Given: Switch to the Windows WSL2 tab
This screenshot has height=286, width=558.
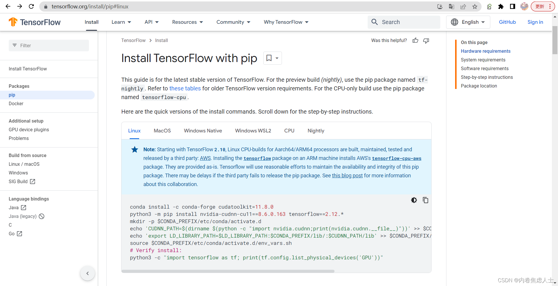Looking at the screenshot, I should [253, 131].
